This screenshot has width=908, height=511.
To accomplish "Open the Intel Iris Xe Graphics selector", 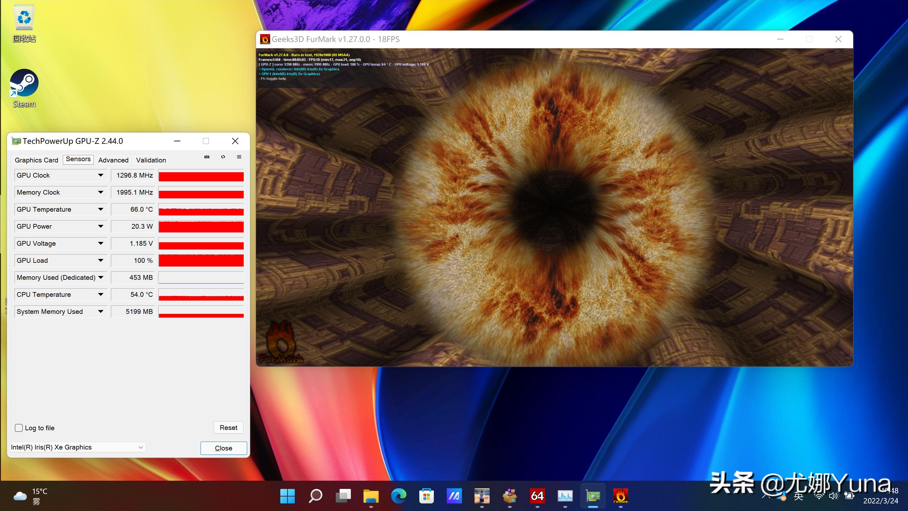I will click(78, 447).
